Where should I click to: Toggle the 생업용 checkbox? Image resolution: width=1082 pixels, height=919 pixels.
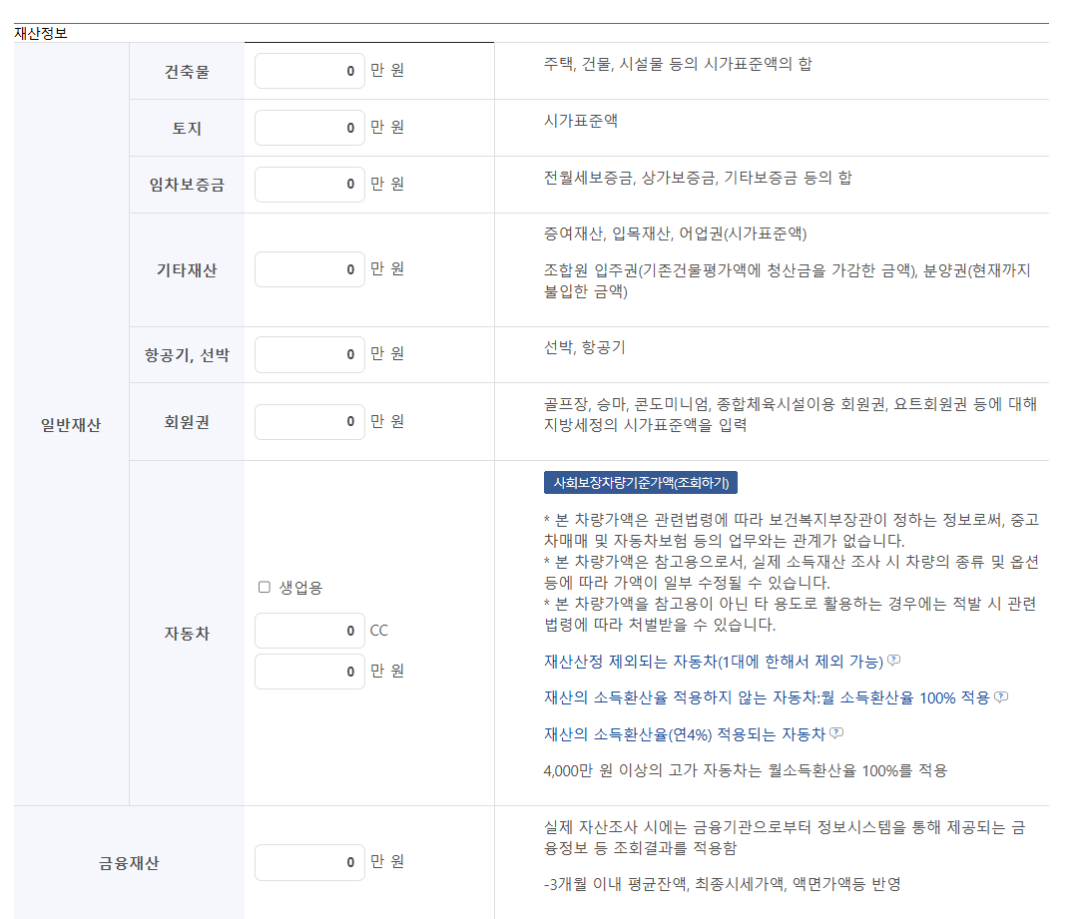[x=265, y=587]
